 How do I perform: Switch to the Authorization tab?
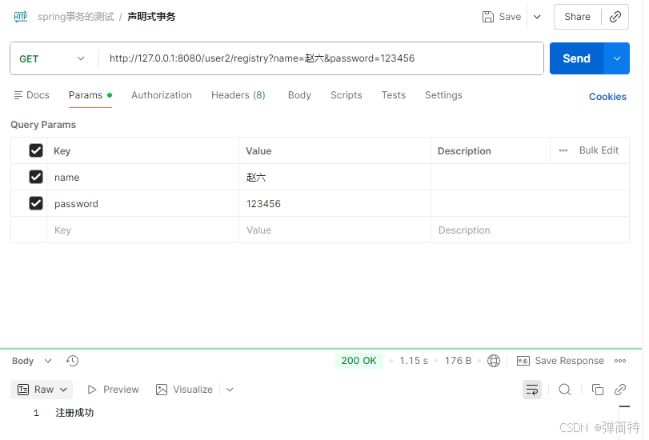pyautogui.click(x=162, y=95)
